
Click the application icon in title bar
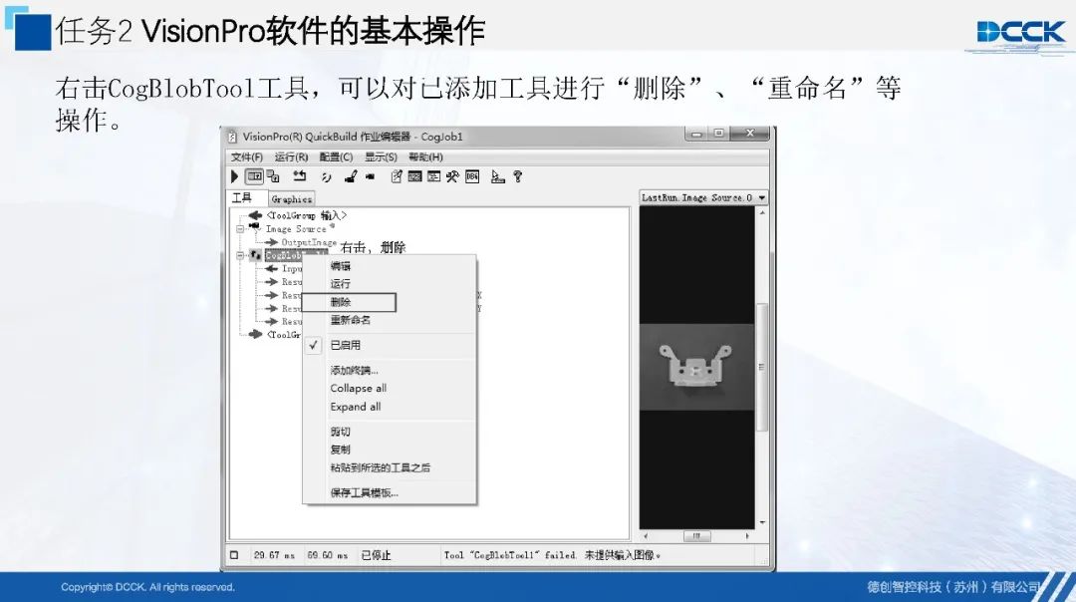click(x=232, y=137)
